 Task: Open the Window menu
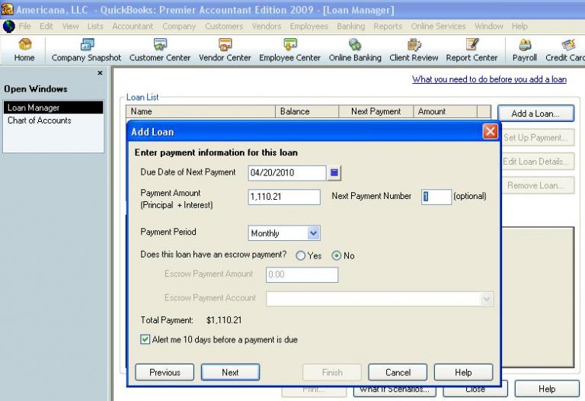489,26
